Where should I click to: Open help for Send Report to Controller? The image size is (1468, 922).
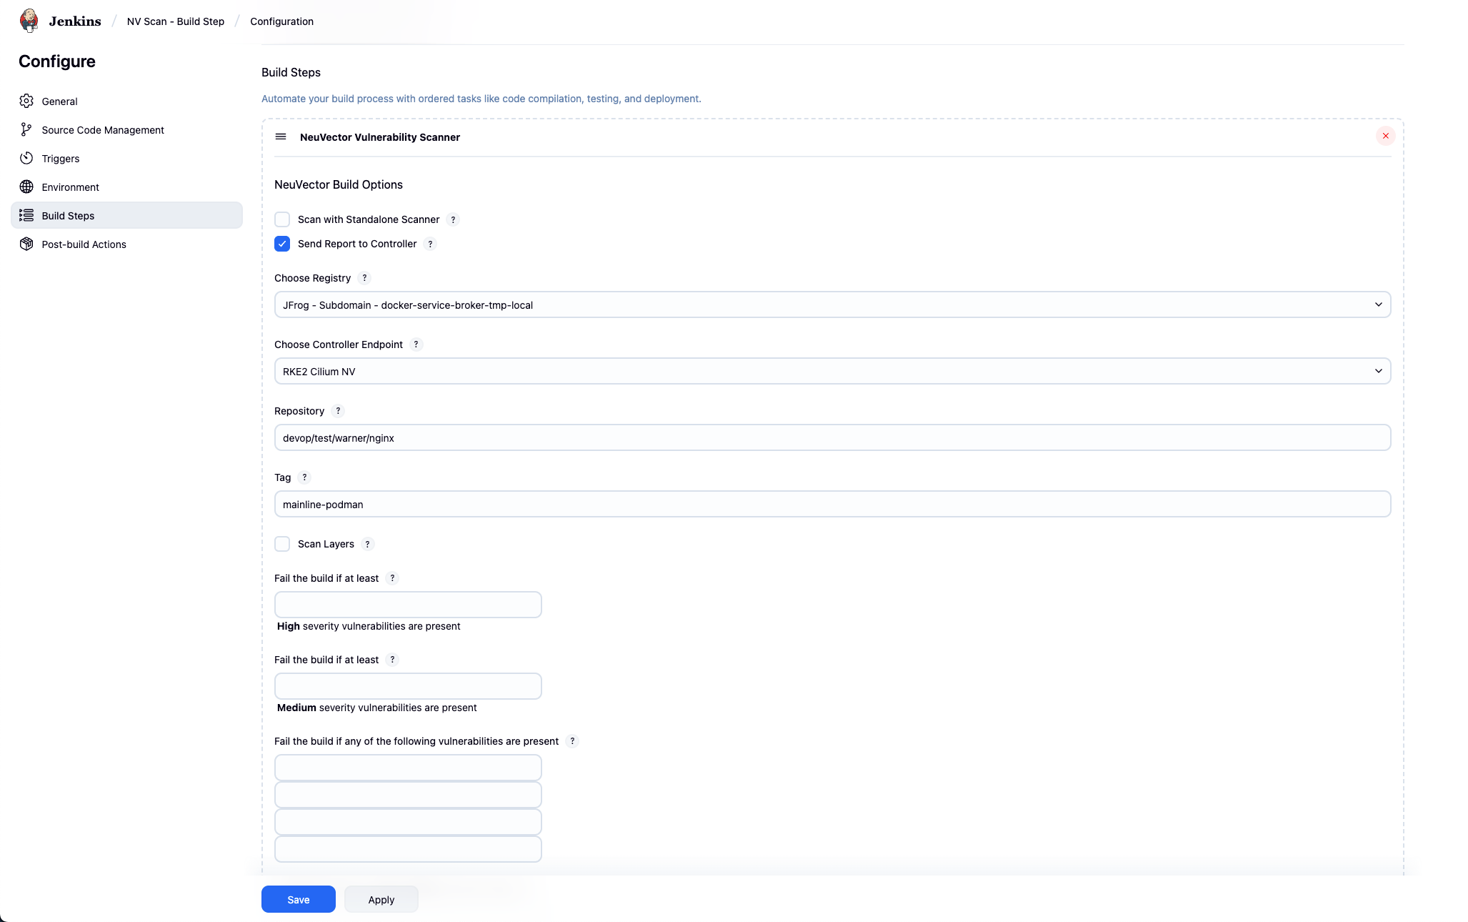point(430,244)
